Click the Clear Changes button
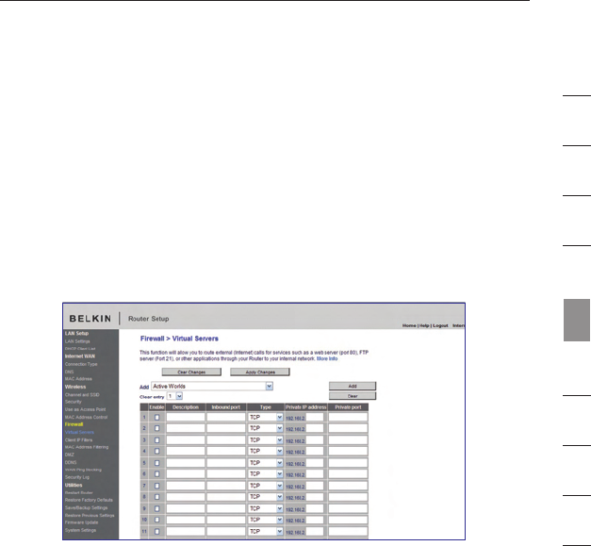 (x=191, y=372)
